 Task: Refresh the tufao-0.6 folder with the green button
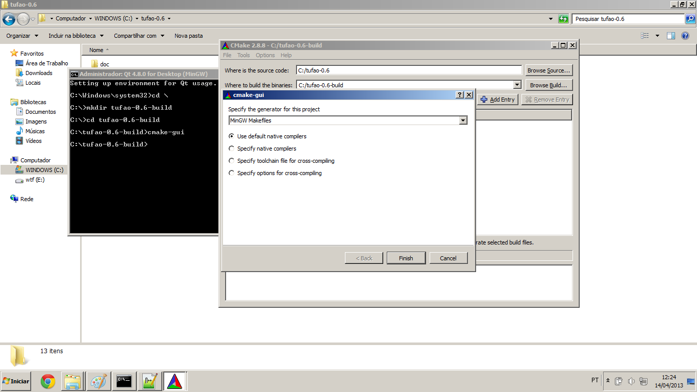tap(563, 19)
